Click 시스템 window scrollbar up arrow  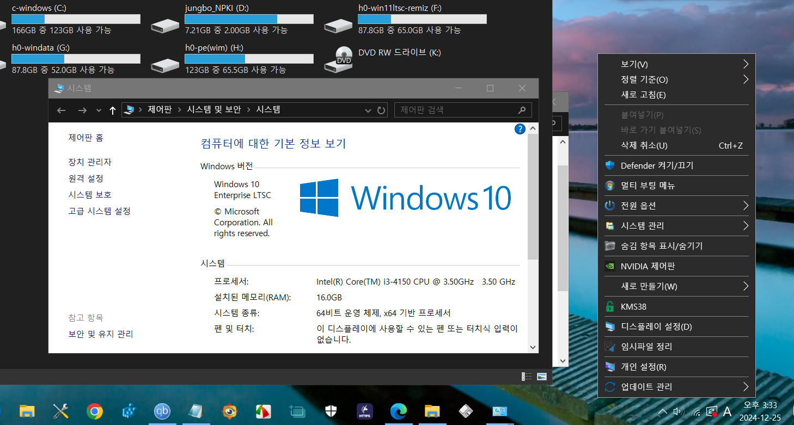(533, 128)
